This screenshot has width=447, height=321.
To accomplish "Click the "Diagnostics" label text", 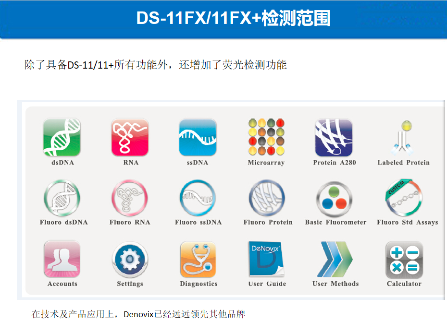I will (x=199, y=284).
